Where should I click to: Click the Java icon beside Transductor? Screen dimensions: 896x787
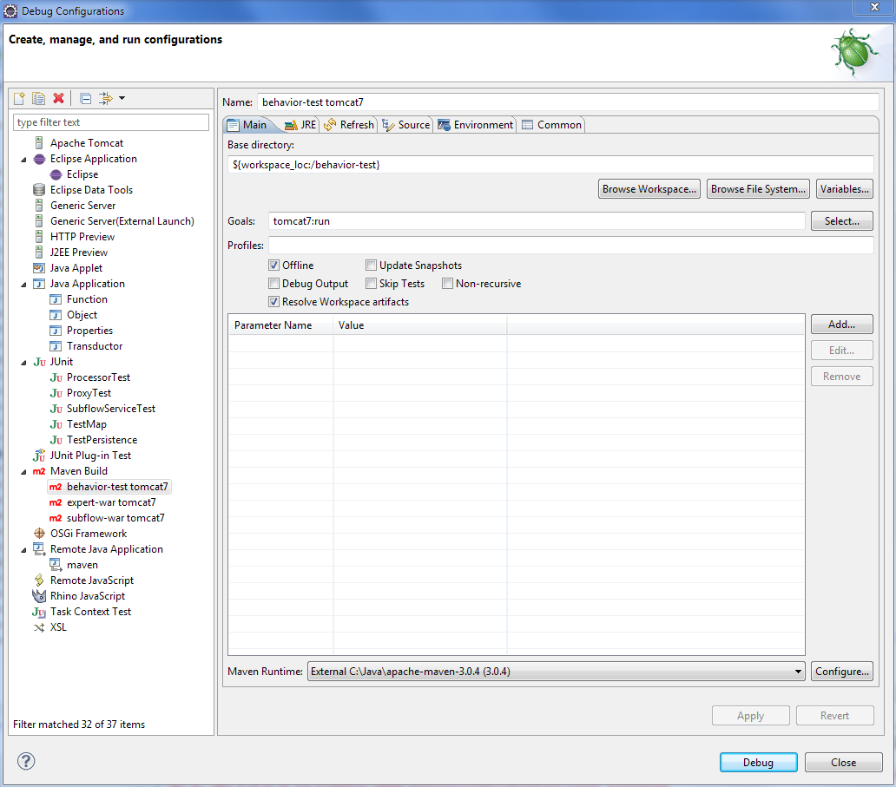[56, 346]
